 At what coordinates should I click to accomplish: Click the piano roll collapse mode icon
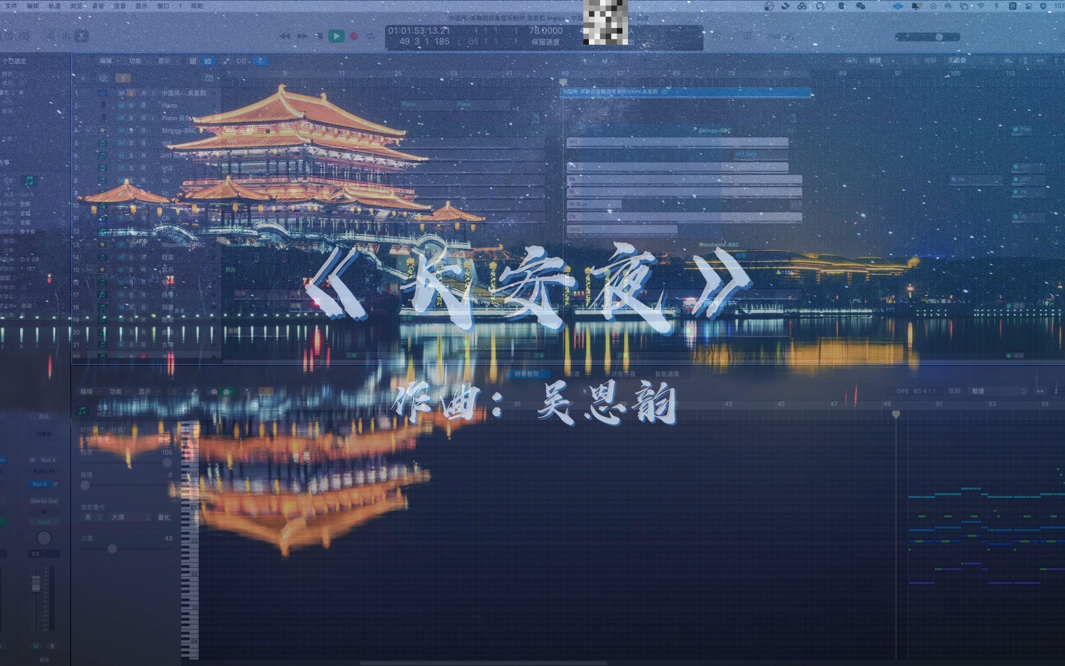pos(174,392)
